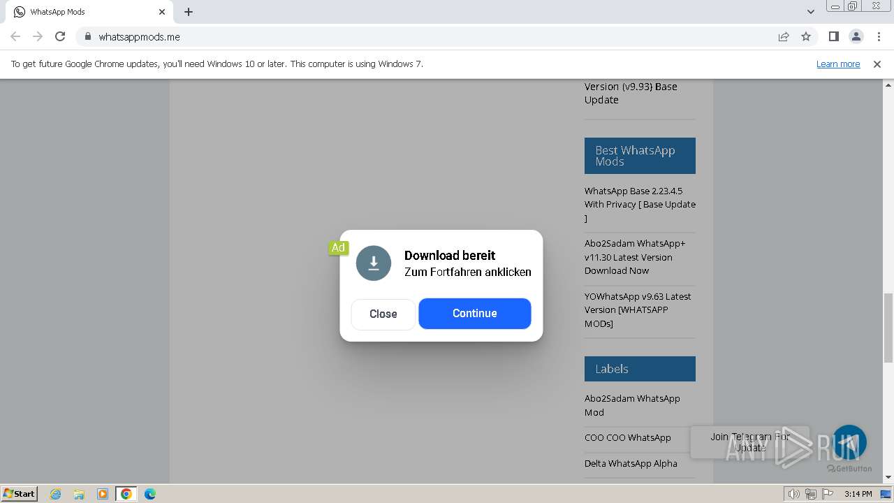
Task: Bookmark this page with star icon
Action: pyautogui.click(x=806, y=36)
